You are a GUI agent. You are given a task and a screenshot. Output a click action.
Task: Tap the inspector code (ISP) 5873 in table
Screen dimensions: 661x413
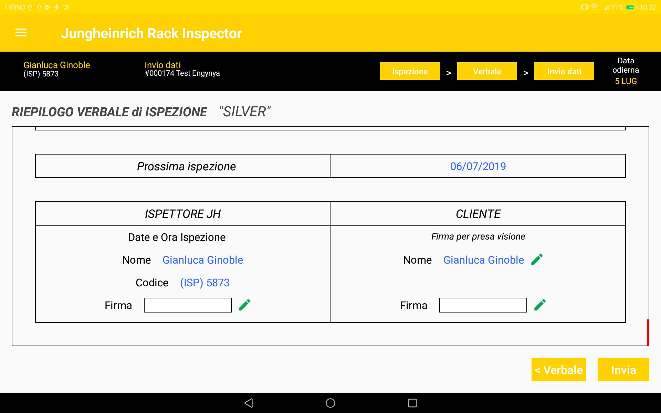coord(205,283)
